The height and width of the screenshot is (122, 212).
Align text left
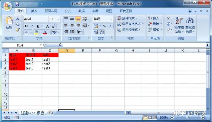tap(66, 26)
